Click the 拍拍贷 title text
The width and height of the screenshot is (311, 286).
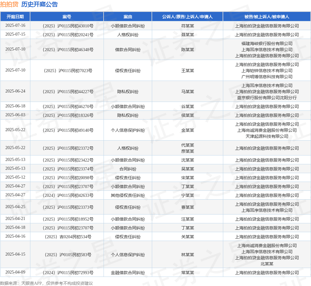tap(9, 4)
